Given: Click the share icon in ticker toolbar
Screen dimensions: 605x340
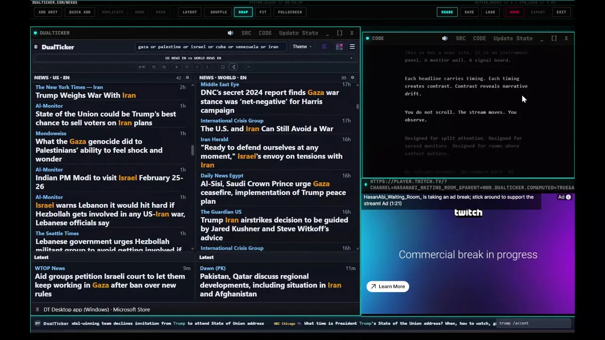Looking at the screenshot, I should click(x=233, y=67).
